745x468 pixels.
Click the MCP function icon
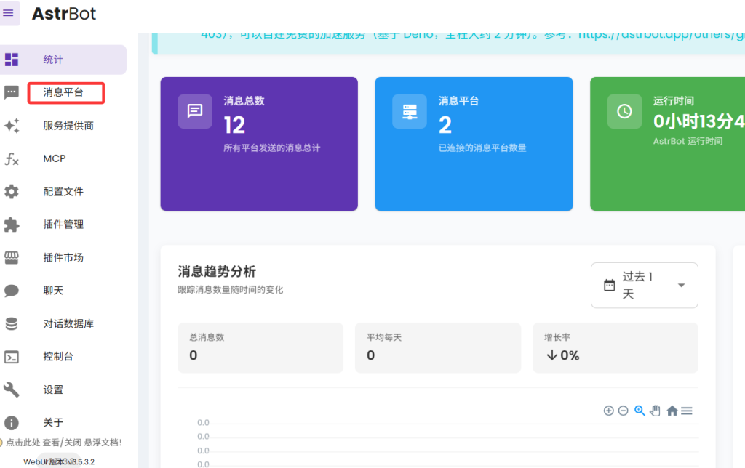coord(12,158)
